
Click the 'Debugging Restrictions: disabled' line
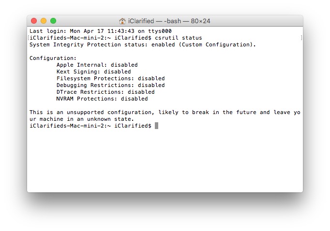click(110, 85)
